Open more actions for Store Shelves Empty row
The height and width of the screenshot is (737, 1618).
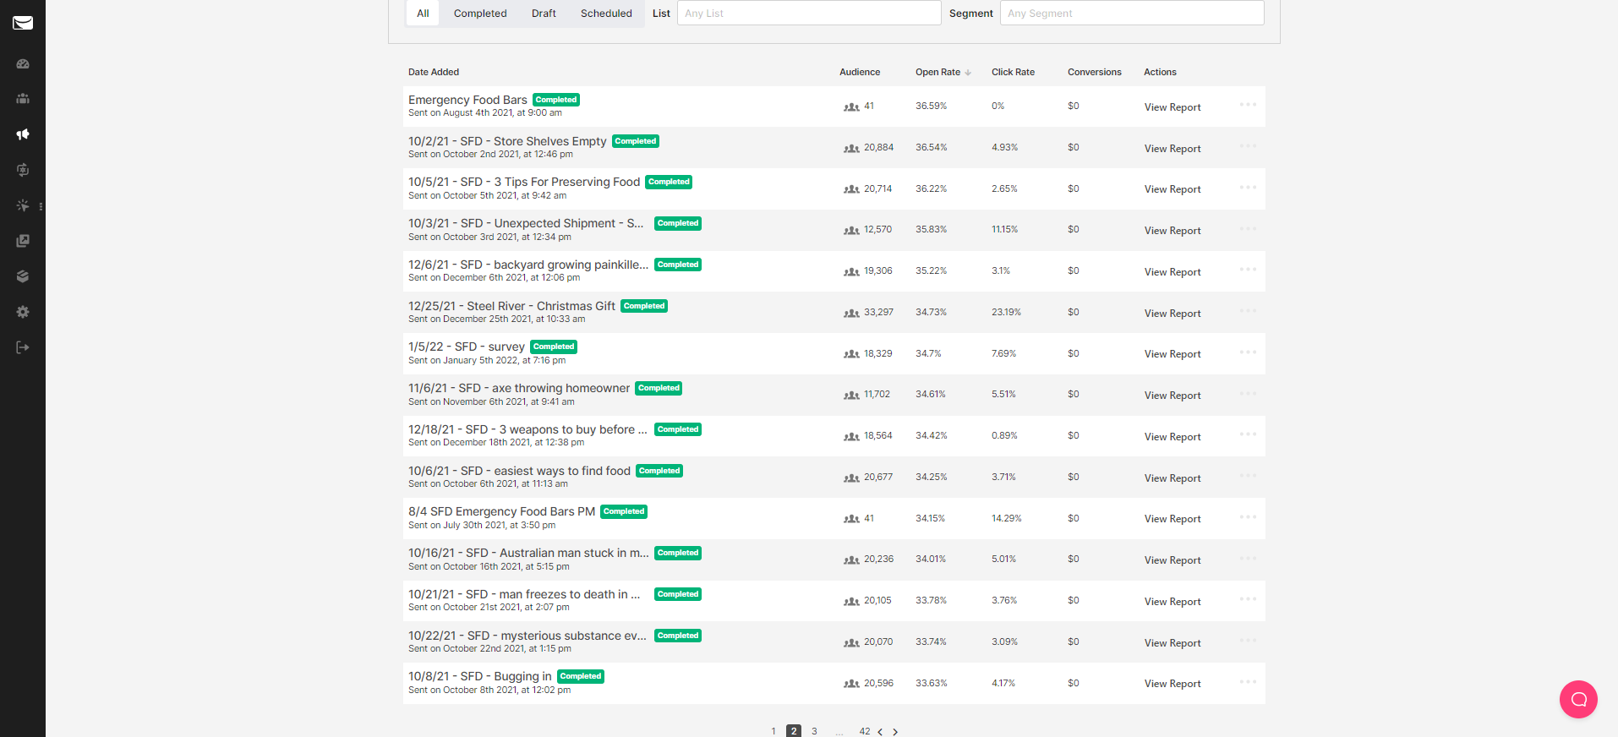click(1248, 146)
